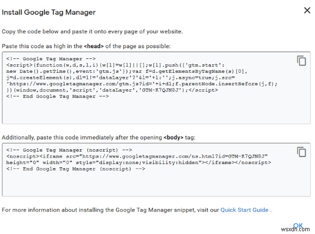This screenshot has width=315, height=234.
Task: Click the height="0" width="0" style line
Action: click(x=139, y=163)
